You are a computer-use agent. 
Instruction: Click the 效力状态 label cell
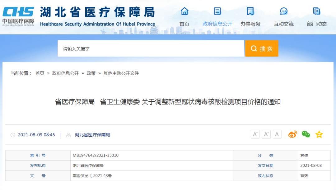pyautogui.click(x=265, y=176)
